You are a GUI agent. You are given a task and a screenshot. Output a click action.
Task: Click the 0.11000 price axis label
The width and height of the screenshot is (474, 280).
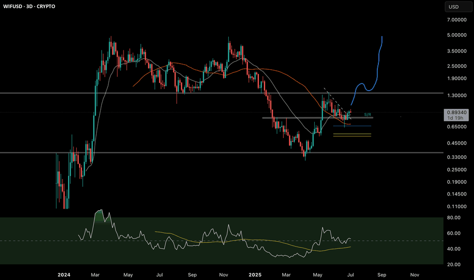tap(457, 207)
